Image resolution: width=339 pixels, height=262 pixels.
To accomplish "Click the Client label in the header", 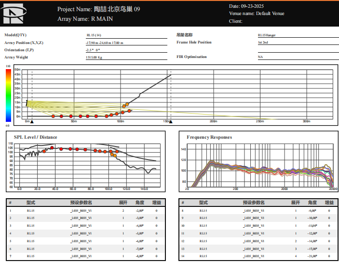I will pos(235,21).
